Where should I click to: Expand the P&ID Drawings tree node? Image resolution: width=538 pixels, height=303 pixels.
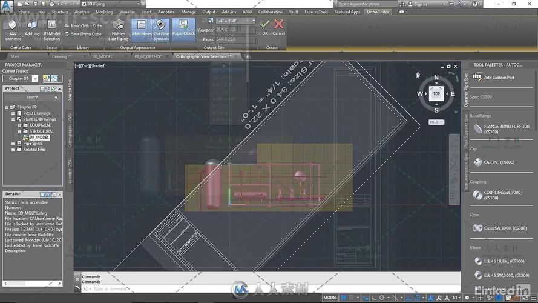click(x=13, y=113)
